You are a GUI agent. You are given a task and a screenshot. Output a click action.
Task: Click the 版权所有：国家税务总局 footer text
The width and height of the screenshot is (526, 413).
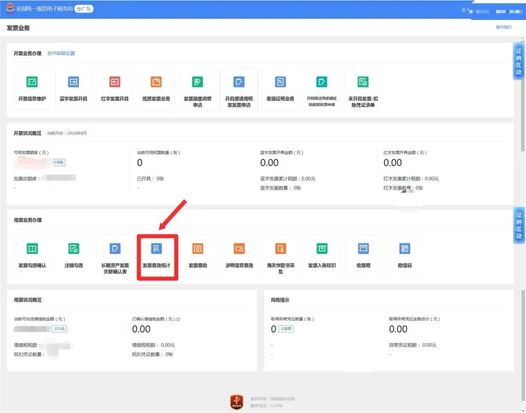coord(272,398)
